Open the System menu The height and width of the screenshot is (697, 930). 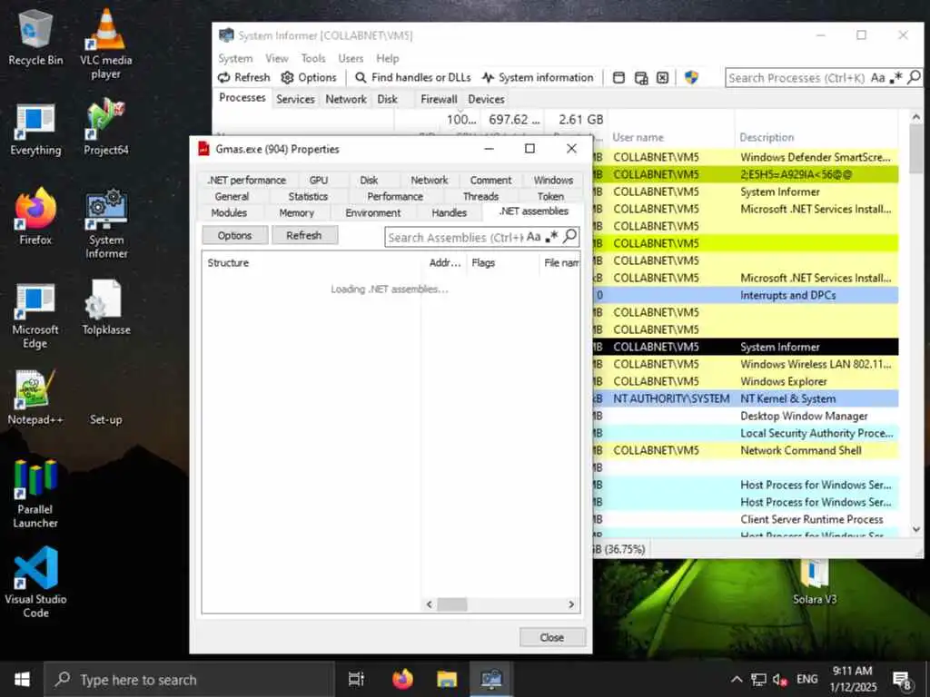235,59
